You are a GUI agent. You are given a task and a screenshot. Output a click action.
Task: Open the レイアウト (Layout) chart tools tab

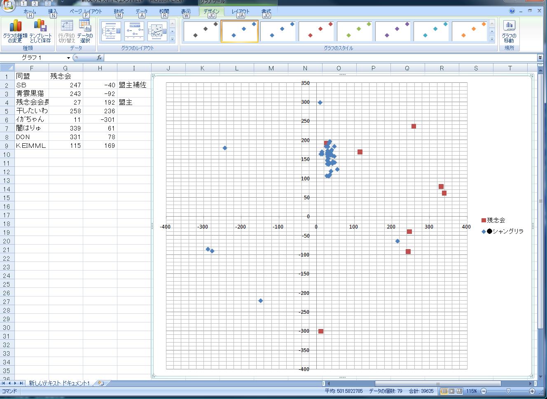tap(240, 12)
